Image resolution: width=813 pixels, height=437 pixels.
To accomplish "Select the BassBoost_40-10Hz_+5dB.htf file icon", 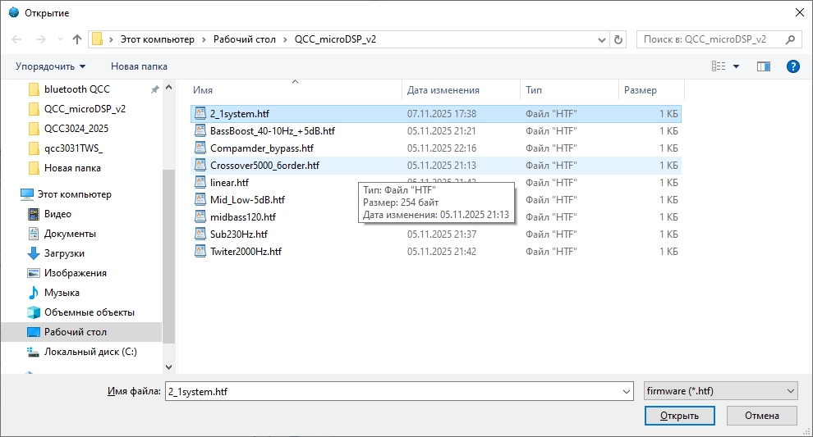I will click(x=200, y=131).
